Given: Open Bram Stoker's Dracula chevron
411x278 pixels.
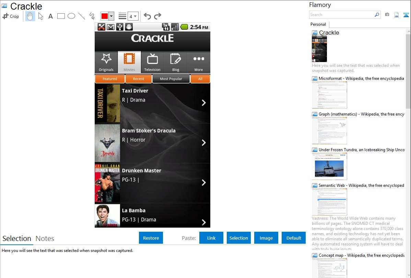Looking at the screenshot, I should click(204, 143).
